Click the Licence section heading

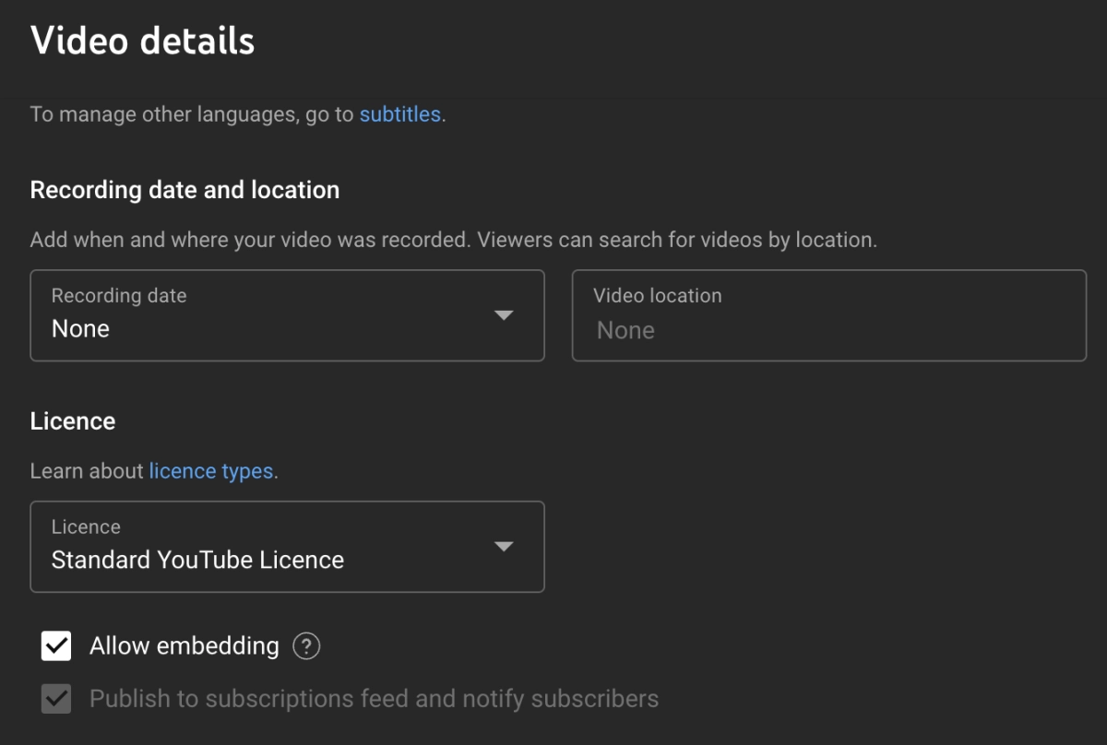pos(73,421)
